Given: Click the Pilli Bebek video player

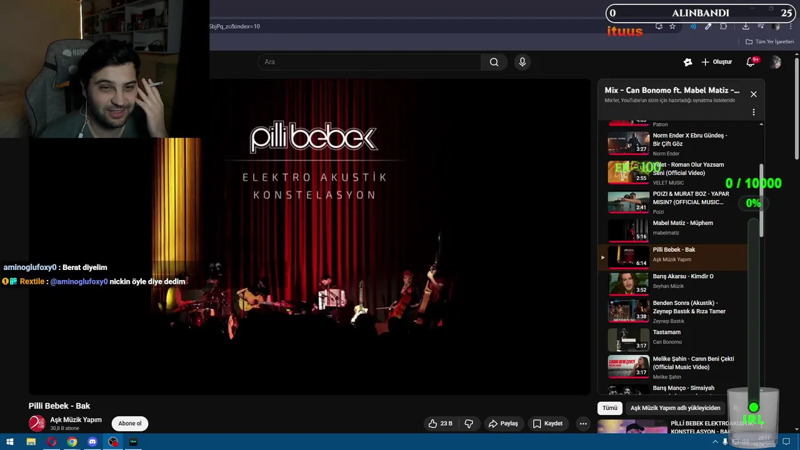Looking at the screenshot, I should (309, 236).
